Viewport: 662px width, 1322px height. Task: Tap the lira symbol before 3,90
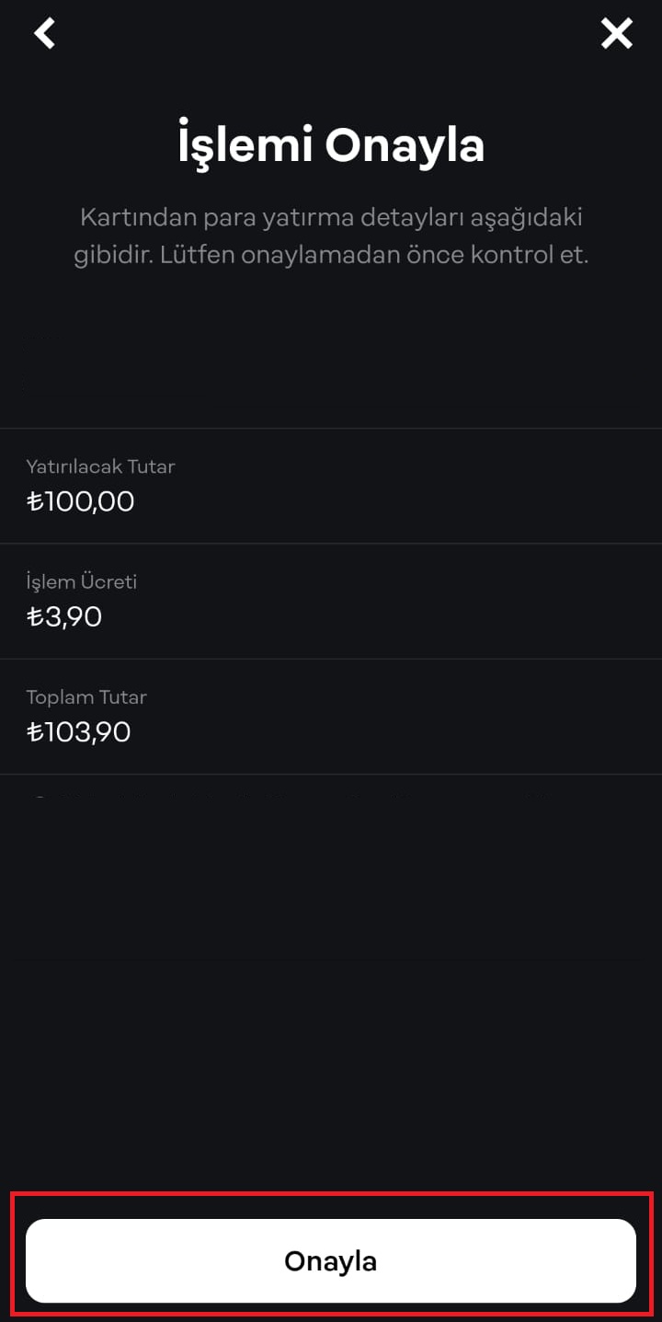[35, 616]
